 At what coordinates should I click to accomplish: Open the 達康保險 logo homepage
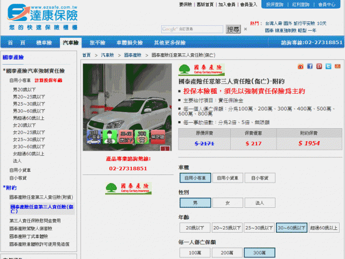pos(43,17)
